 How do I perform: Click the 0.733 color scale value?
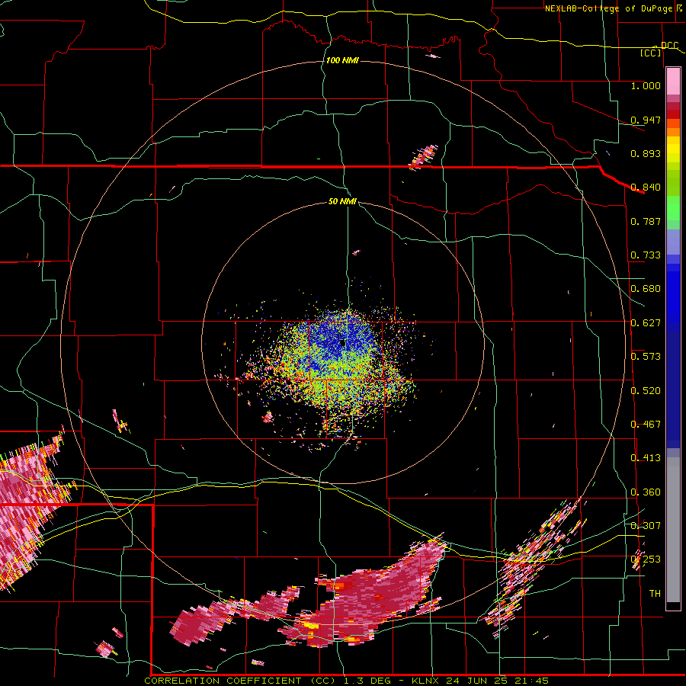pyautogui.click(x=646, y=255)
